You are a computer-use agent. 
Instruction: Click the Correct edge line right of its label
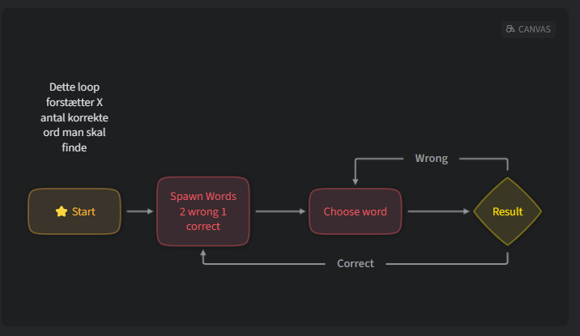[446, 264]
